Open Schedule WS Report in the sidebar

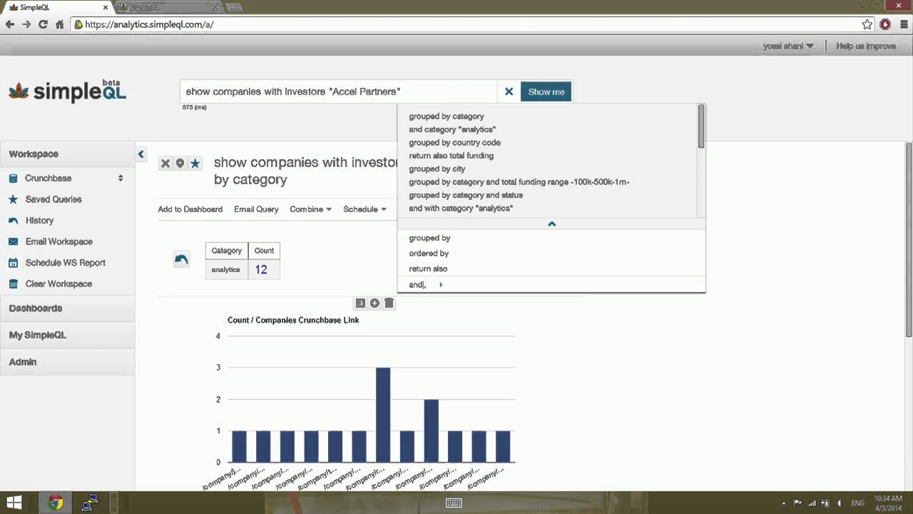65,263
